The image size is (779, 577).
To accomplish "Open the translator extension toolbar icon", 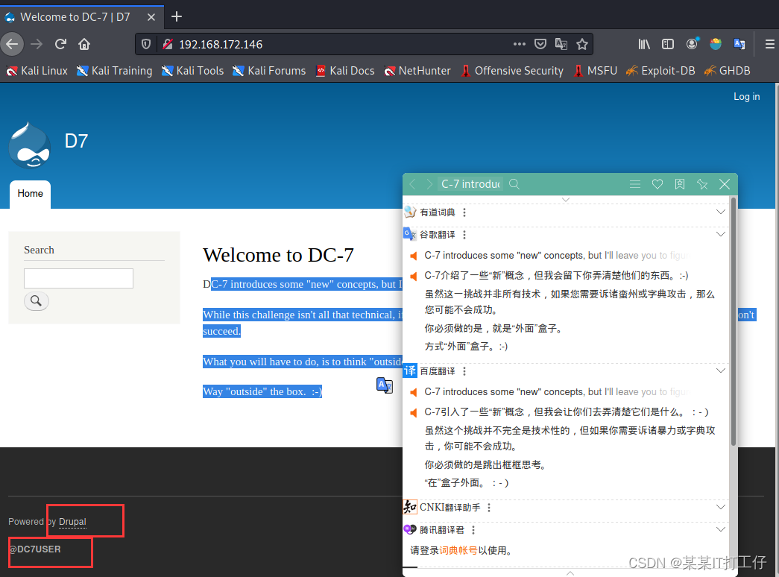I will (x=739, y=44).
